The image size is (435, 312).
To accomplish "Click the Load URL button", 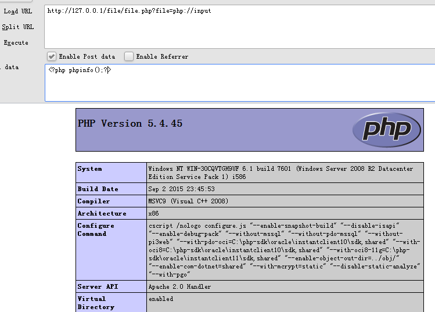I will pos(18,12).
